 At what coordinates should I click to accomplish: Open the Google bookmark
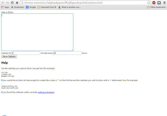pos(31,7)
